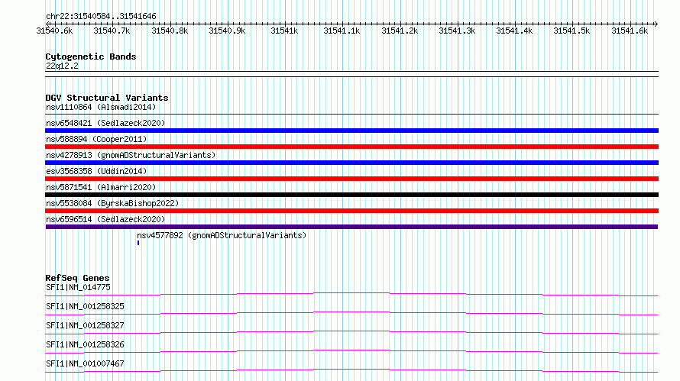Click the 31541.6k ruler tick label
This screenshot has width=680, height=381.
click(630, 31)
